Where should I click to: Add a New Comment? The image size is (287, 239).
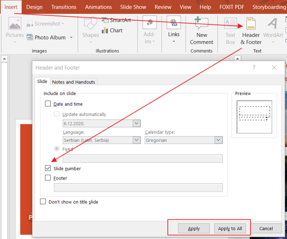pyautogui.click(x=201, y=24)
